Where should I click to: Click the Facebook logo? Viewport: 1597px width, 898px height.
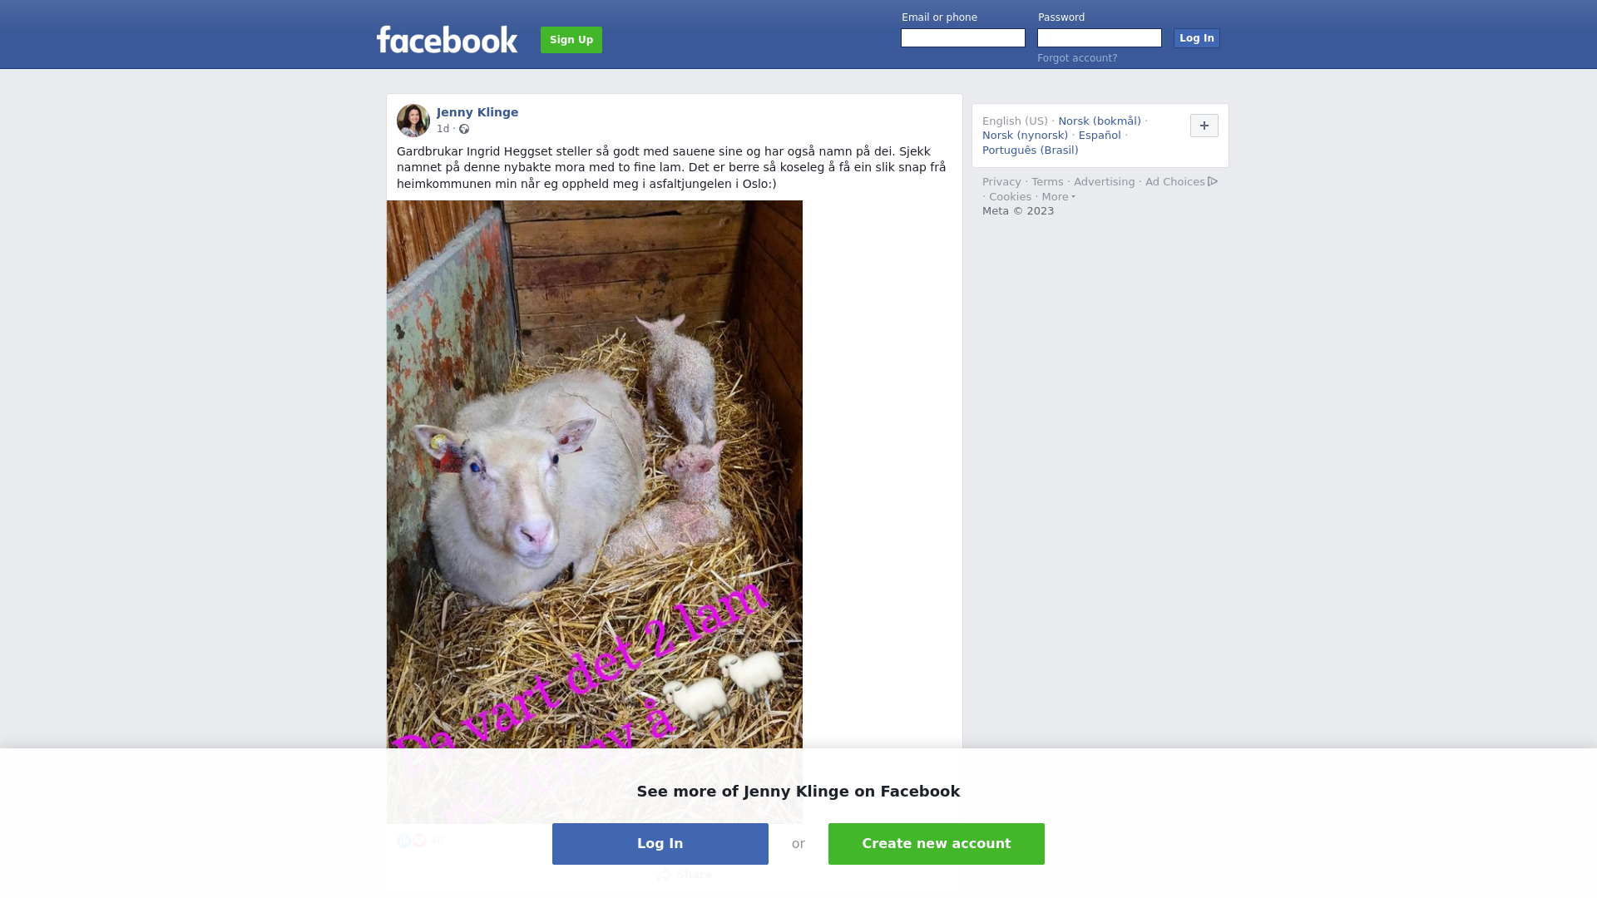[x=447, y=39]
